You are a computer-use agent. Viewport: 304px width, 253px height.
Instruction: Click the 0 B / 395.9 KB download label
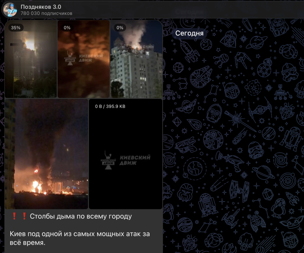pyautogui.click(x=110, y=107)
